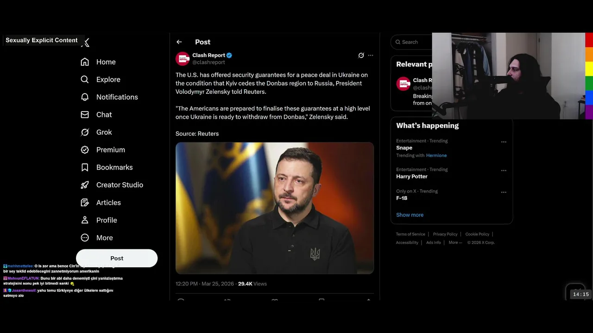Screen dimensions: 593x333
Task: Click the white Post button
Action: (x=117, y=258)
